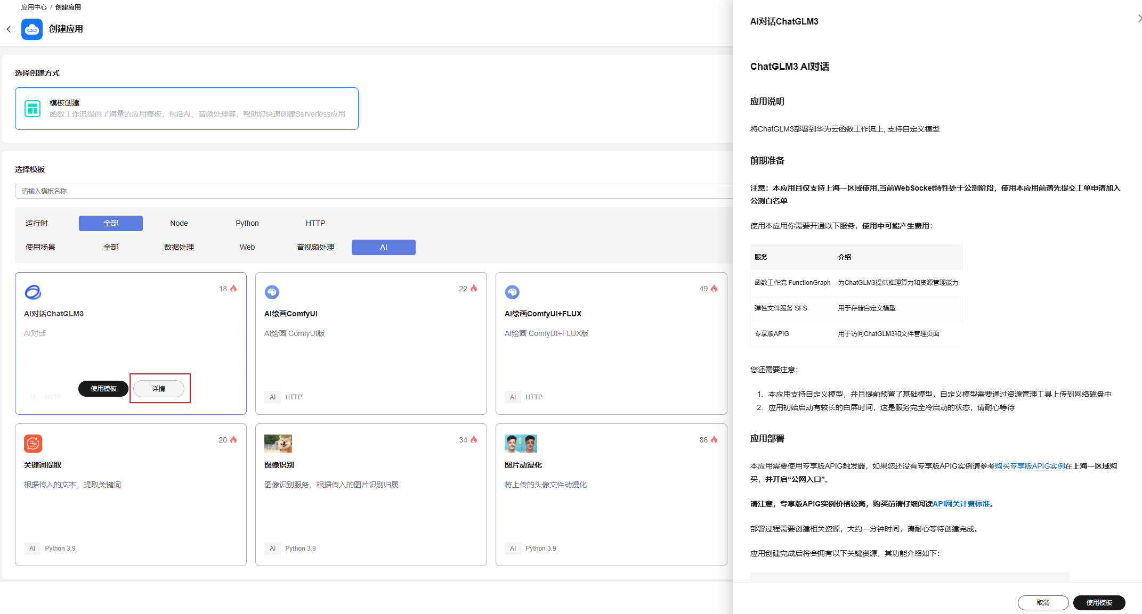Click the red 关键词提取 template icon
The image size is (1142, 614).
coord(33,443)
